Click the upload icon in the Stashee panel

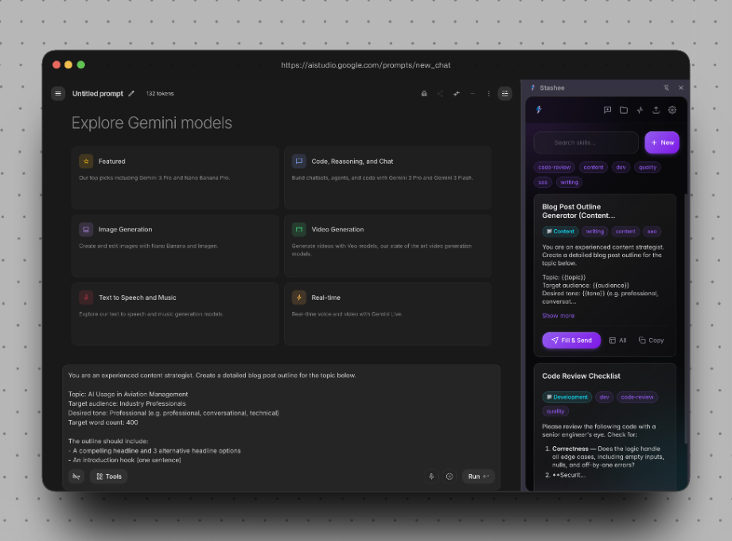656,110
